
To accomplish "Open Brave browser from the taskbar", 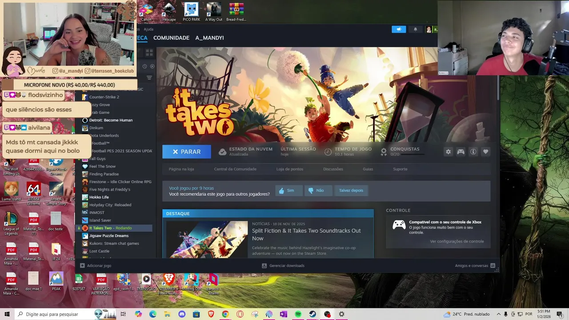I will pyautogui.click(x=211, y=314).
